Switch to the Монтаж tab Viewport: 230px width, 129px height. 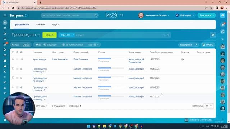tap(41, 25)
